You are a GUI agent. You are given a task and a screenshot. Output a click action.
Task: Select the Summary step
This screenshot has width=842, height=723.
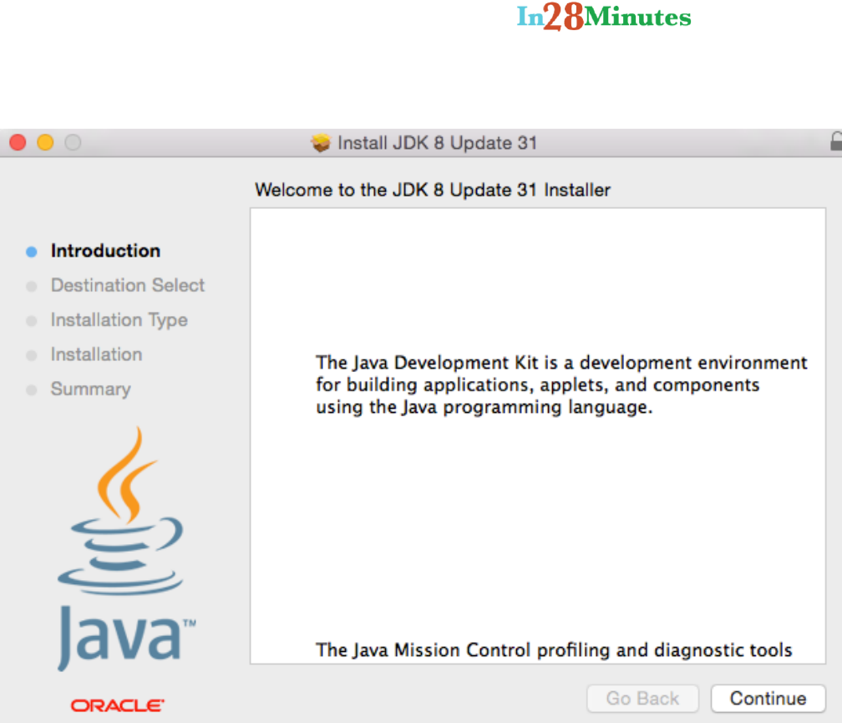[91, 389]
